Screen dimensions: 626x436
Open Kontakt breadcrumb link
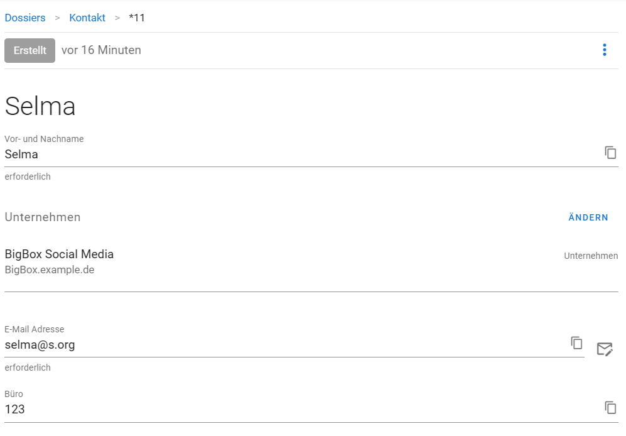pos(87,18)
